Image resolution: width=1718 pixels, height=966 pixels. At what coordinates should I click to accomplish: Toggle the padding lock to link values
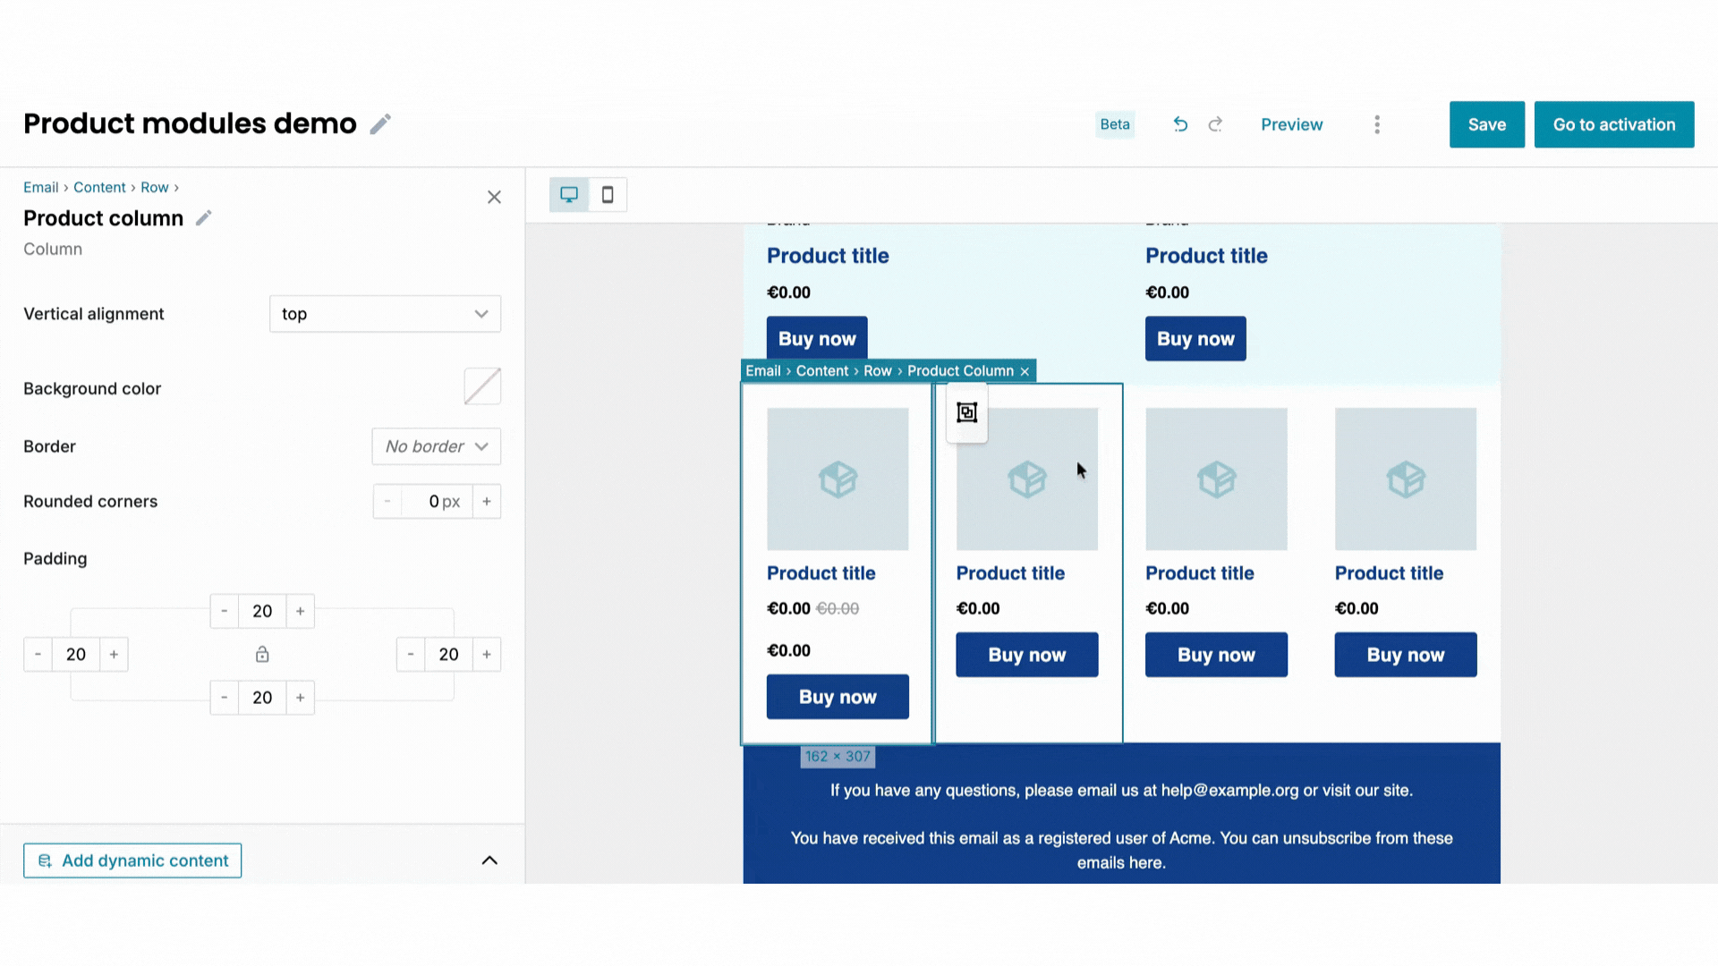coord(262,654)
